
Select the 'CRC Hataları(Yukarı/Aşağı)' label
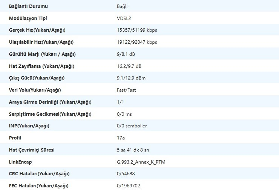[x=39, y=174]
